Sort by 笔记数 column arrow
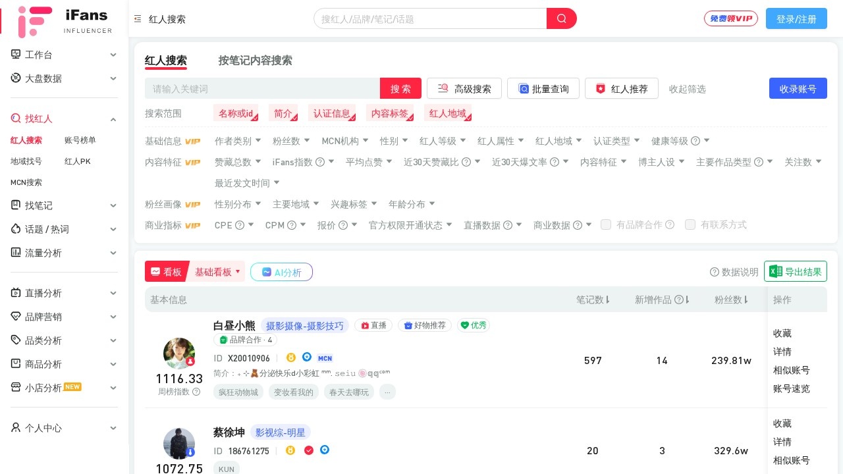This screenshot has height=474, width=843. pos(608,300)
